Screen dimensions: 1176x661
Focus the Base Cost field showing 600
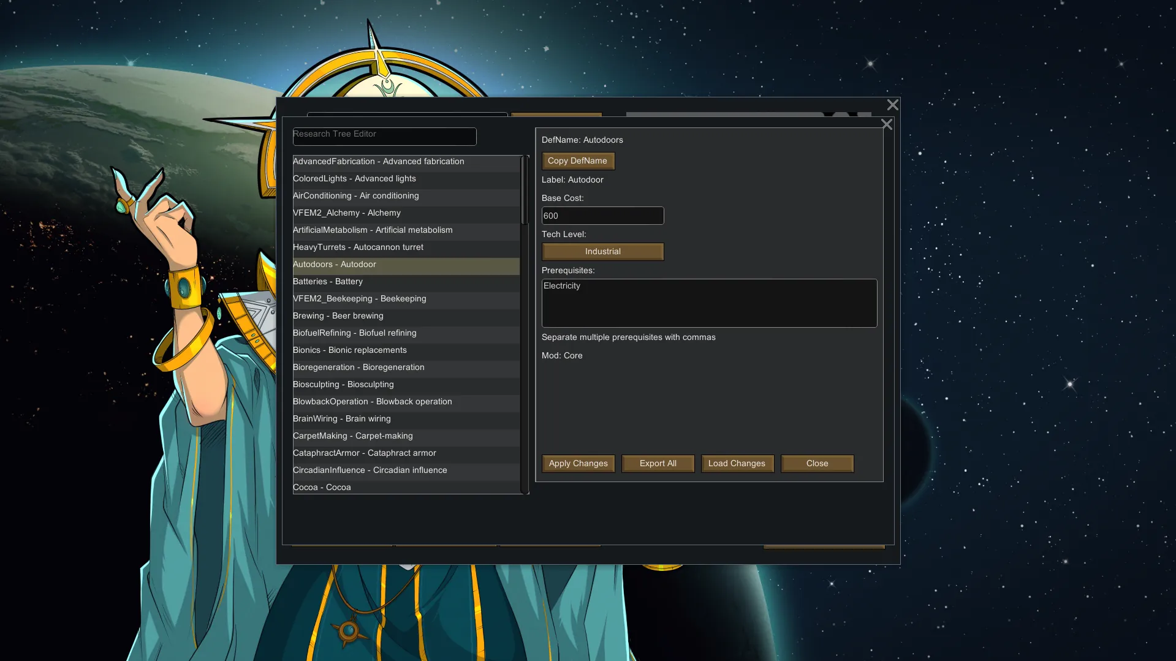[x=602, y=216]
